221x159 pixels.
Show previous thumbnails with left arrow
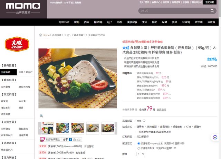point(40,128)
